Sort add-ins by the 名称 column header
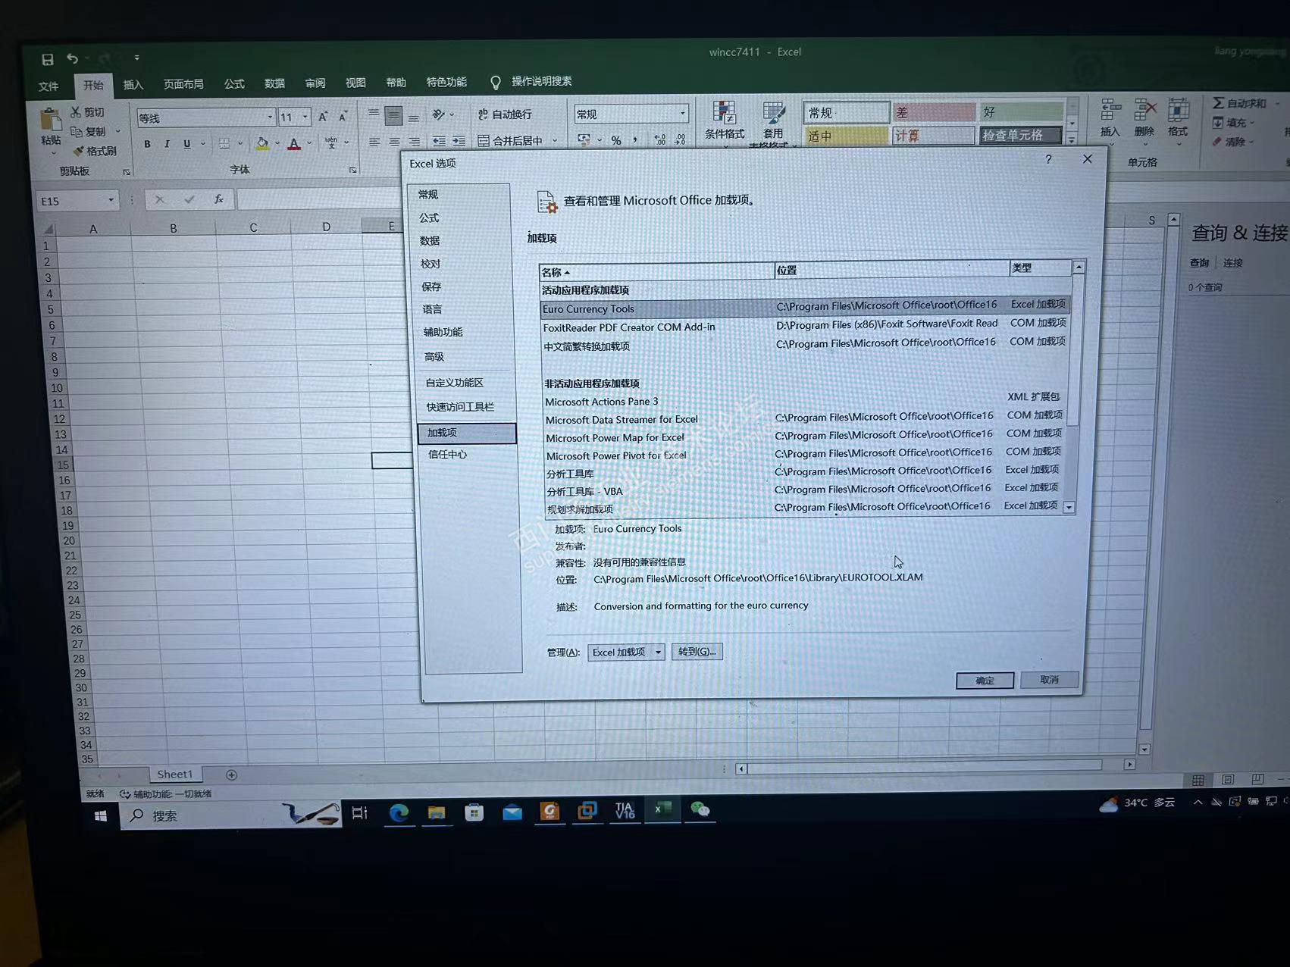This screenshot has width=1290, height=967. [656, 272]
